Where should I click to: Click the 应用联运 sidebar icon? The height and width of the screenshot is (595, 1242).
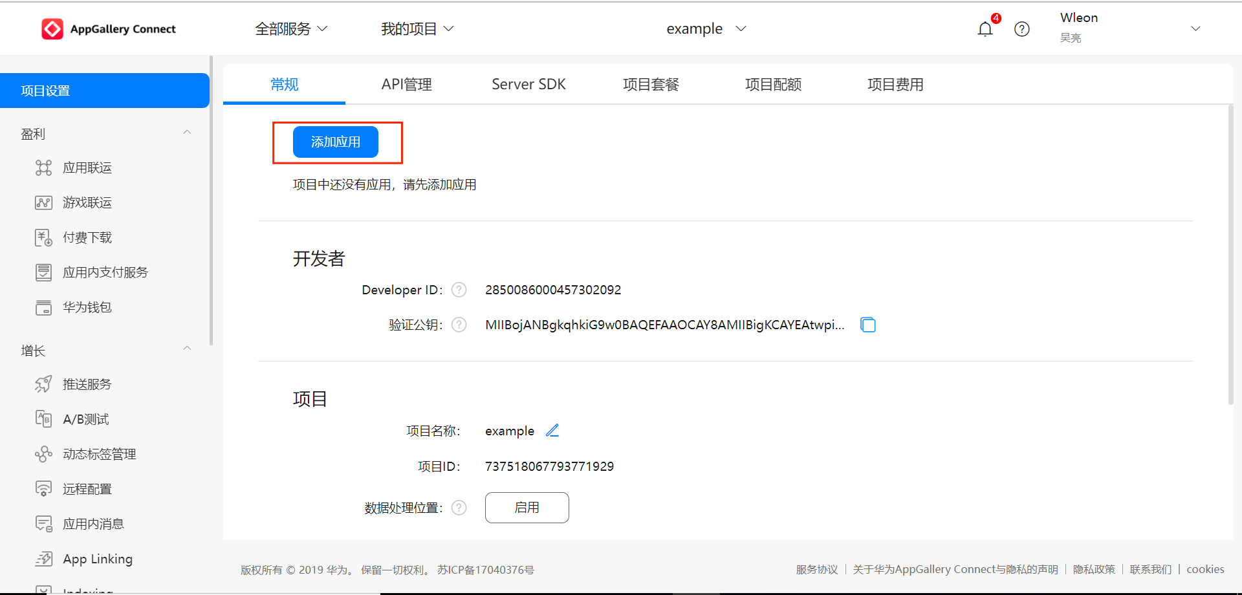pos(43,168)
